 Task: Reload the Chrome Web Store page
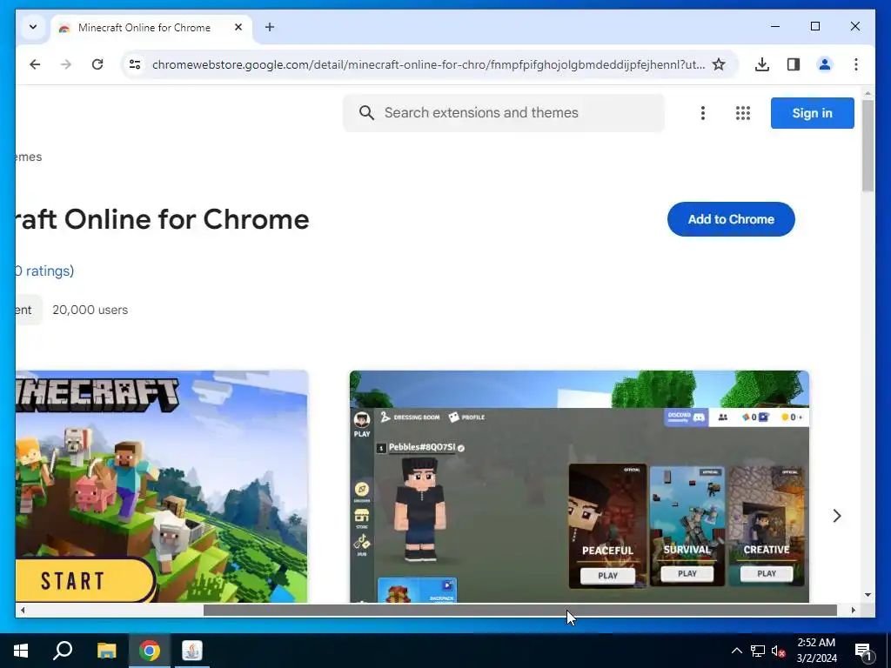coord(97,64)
